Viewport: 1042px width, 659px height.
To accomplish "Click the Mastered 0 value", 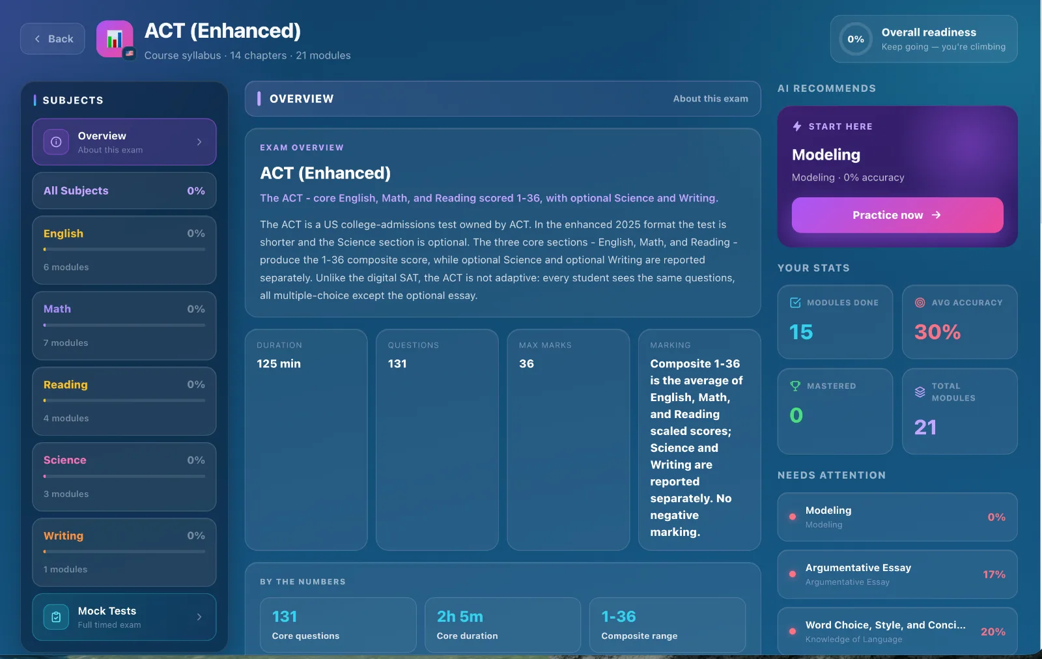I will click(796, 415).
